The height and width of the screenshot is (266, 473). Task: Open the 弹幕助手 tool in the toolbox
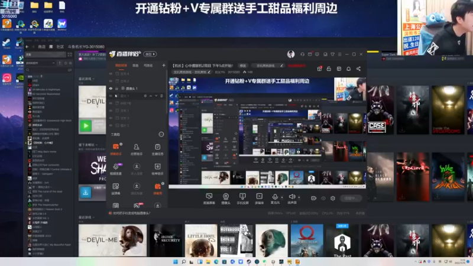(x=116, y=149)
